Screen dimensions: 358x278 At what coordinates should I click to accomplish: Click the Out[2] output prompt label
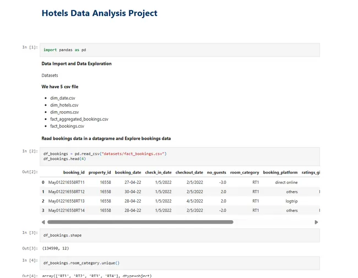(30, 172)
